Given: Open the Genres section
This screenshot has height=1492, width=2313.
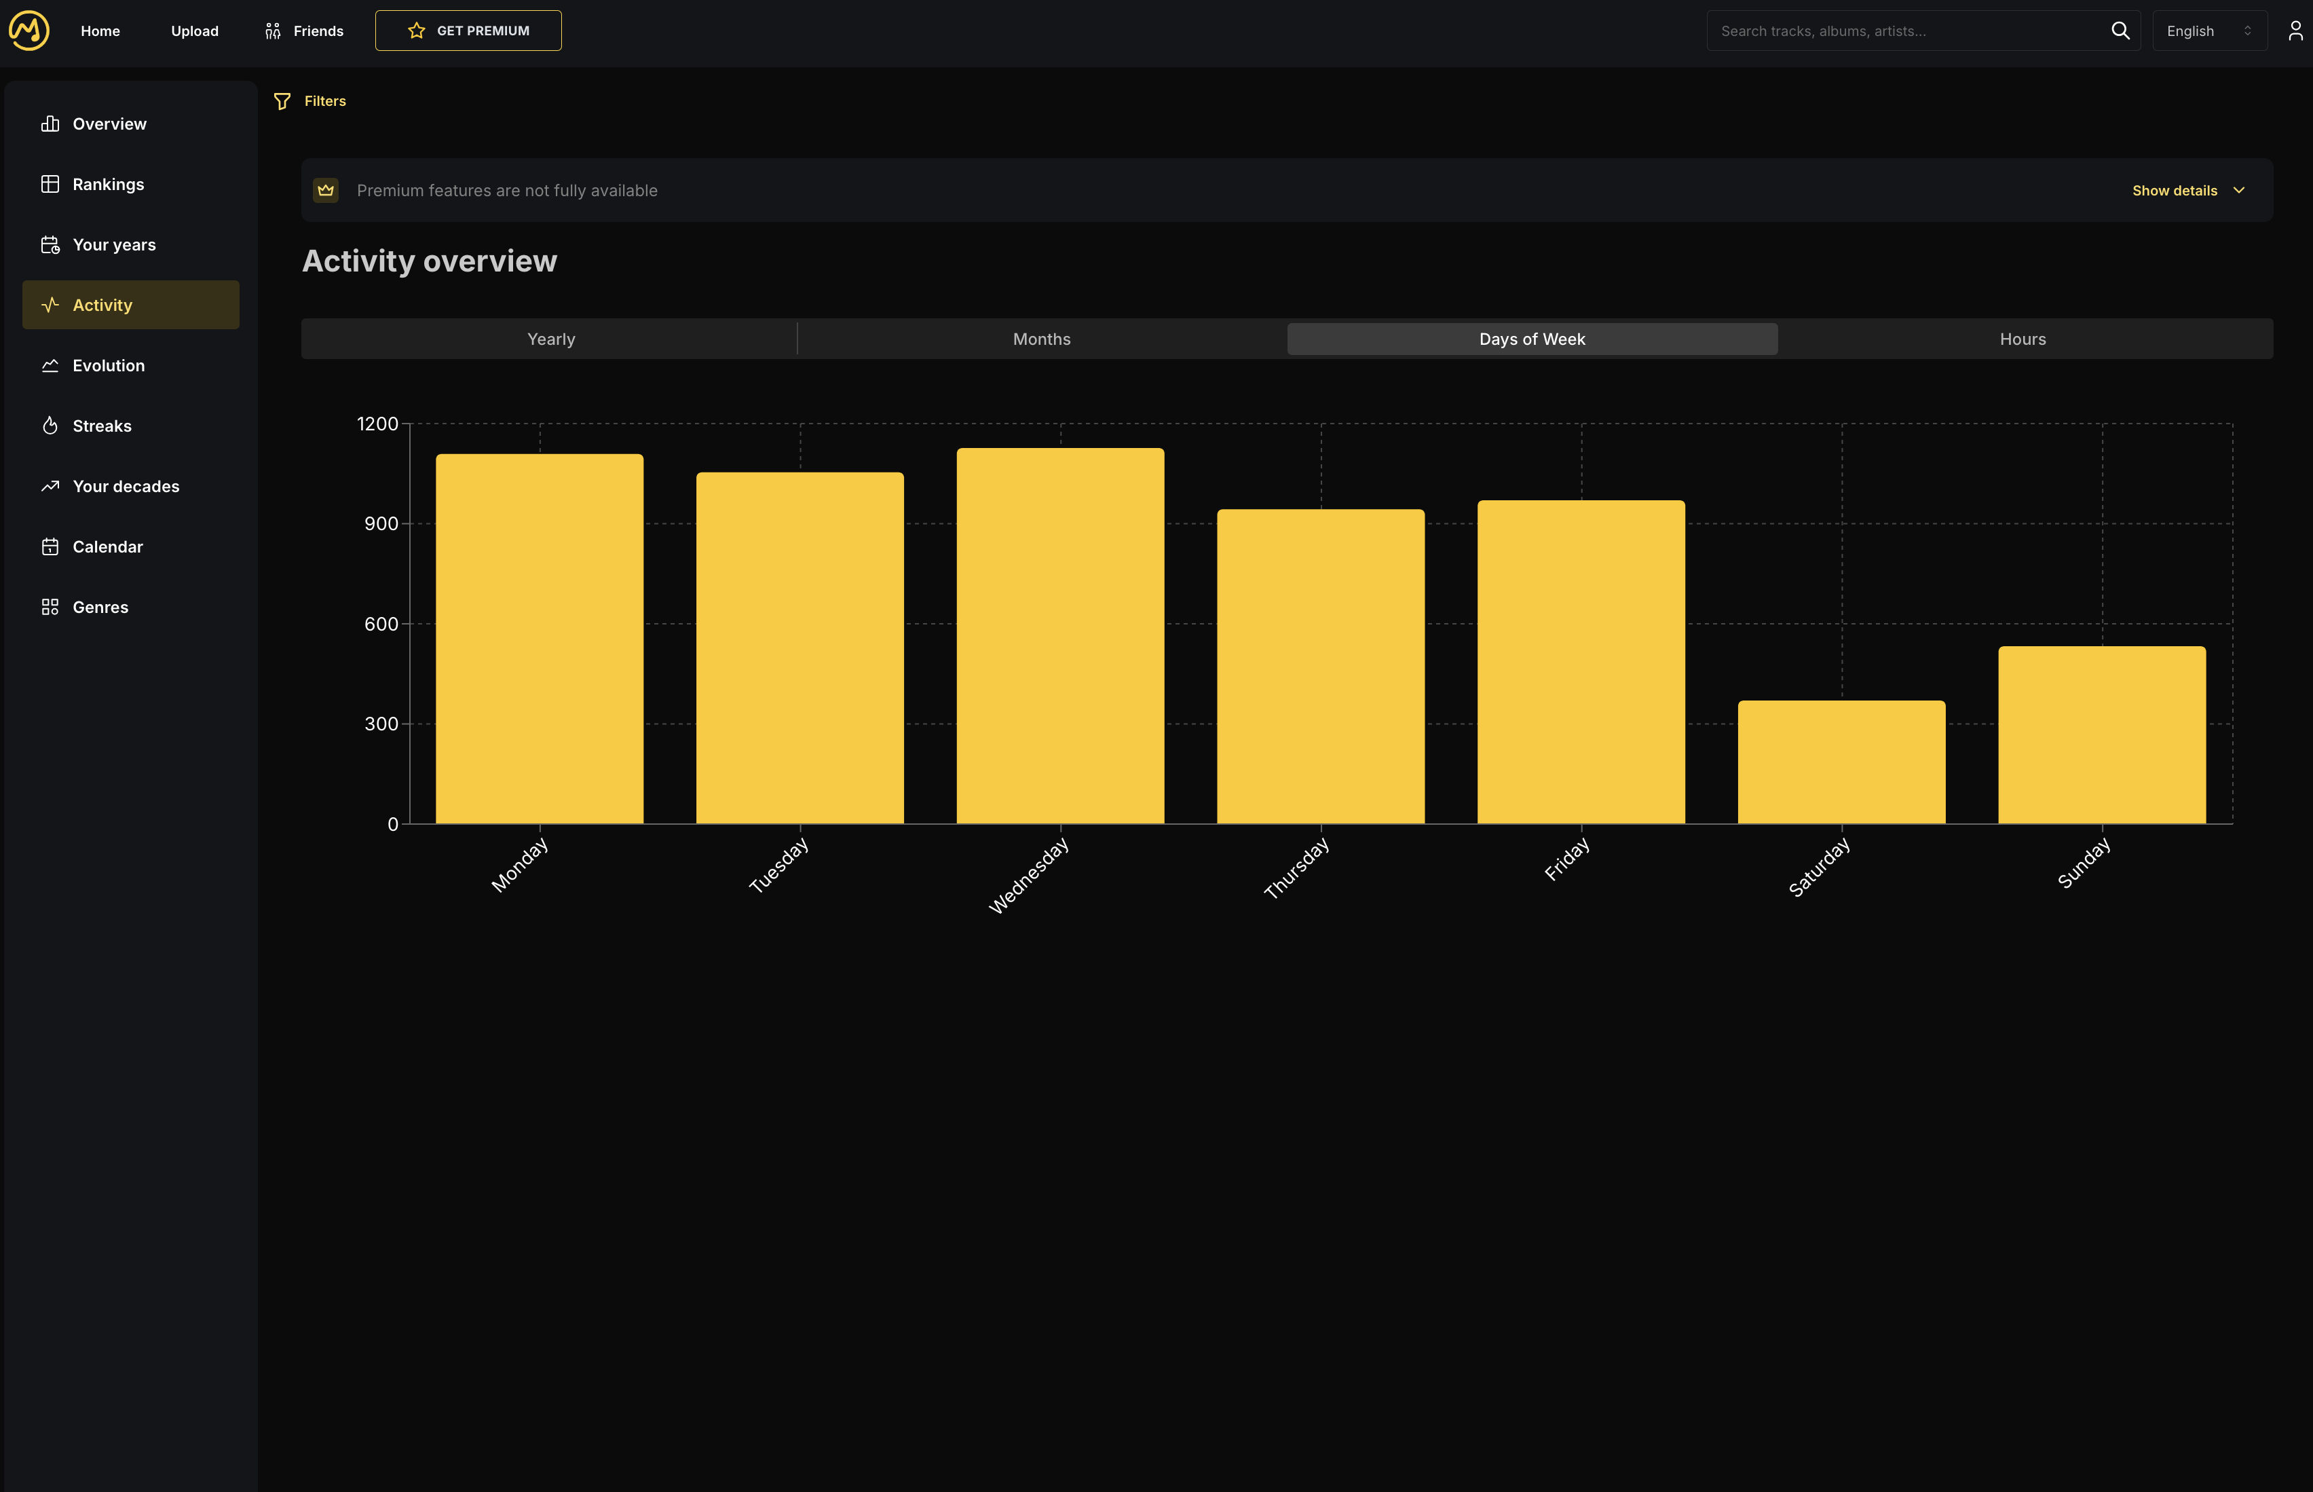Looking at the screenshot, I should [100, 608].
